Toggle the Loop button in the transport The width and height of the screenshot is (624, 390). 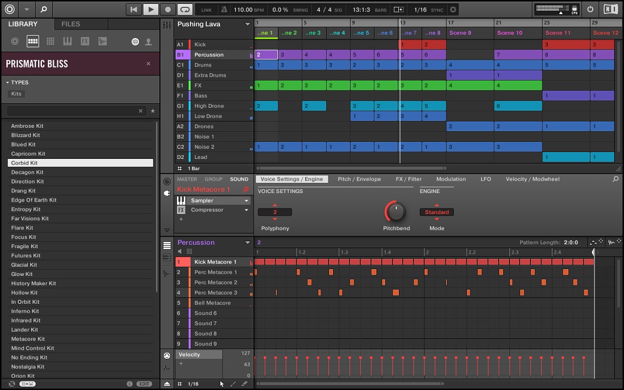point(184,9)
